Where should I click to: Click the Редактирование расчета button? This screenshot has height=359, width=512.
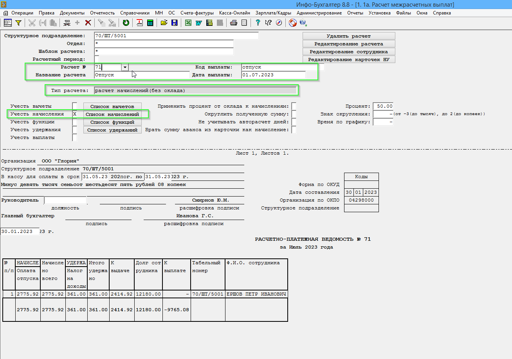coord(349,44)
